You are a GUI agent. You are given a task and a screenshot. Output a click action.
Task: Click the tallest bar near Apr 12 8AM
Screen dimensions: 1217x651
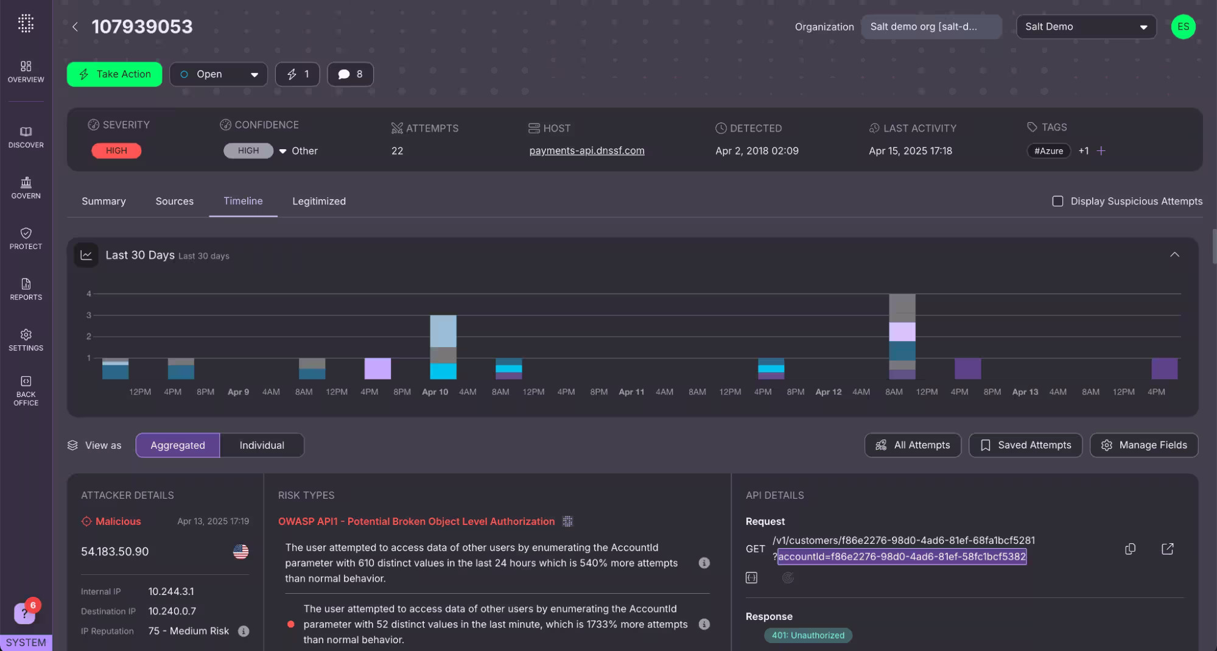[902, 336]
